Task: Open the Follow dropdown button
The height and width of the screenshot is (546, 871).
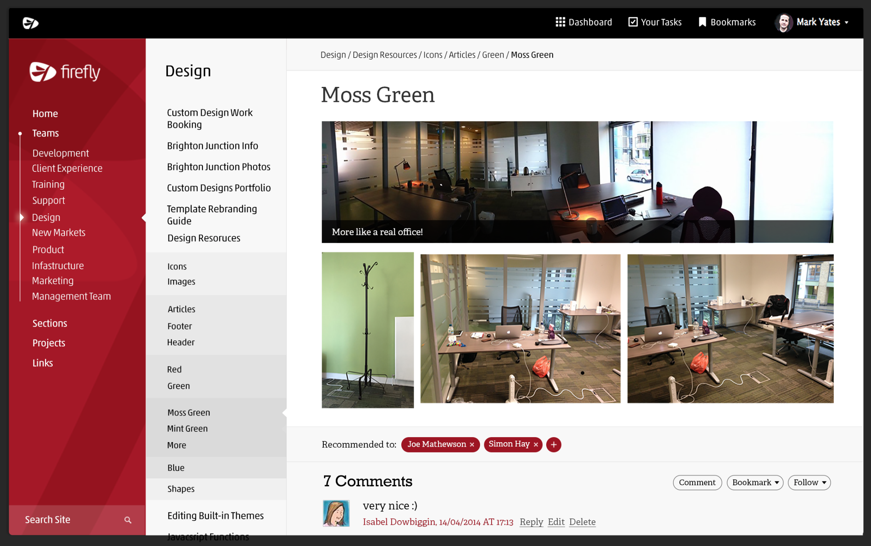Action: [809, 482]
